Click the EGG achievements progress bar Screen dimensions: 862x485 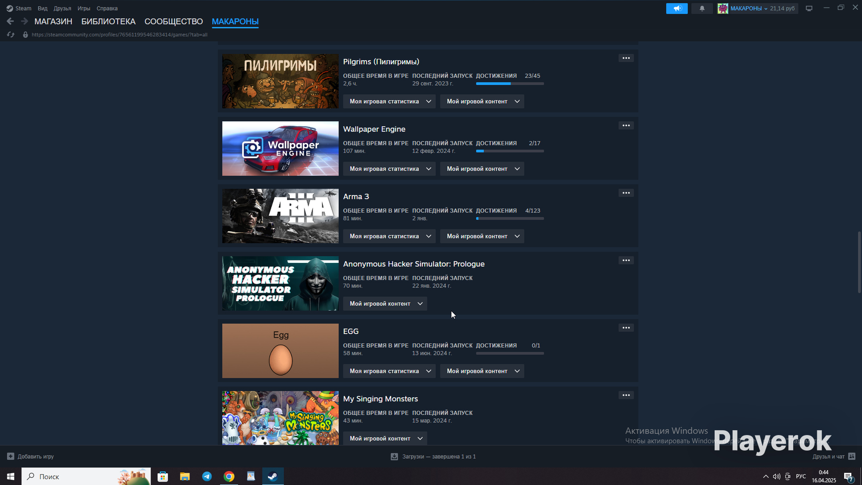510,353
